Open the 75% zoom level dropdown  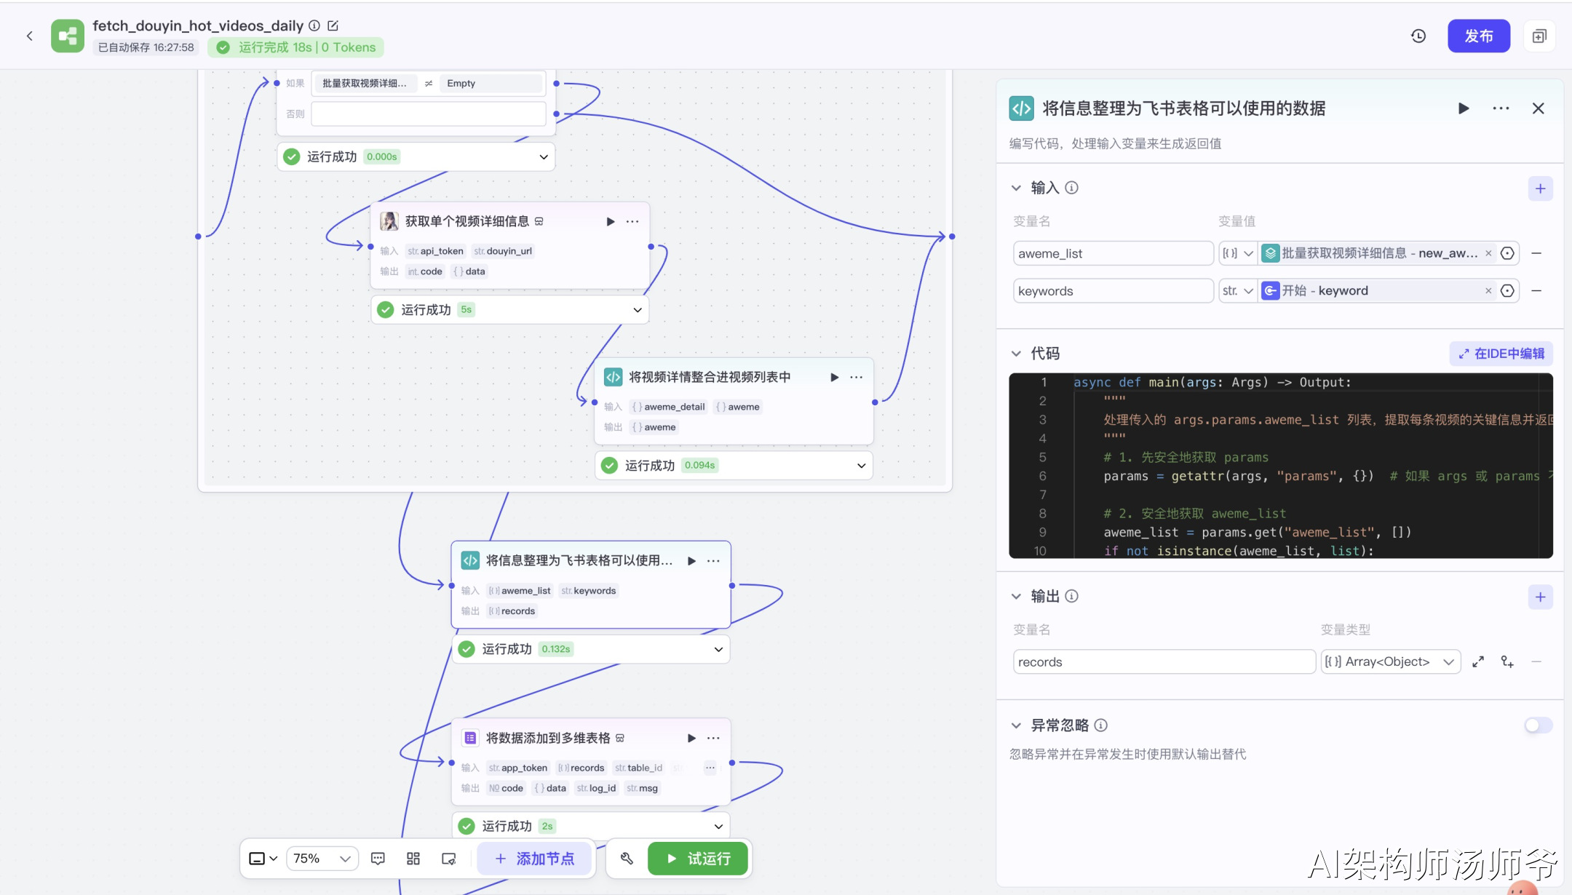click(x=322, y=859)
